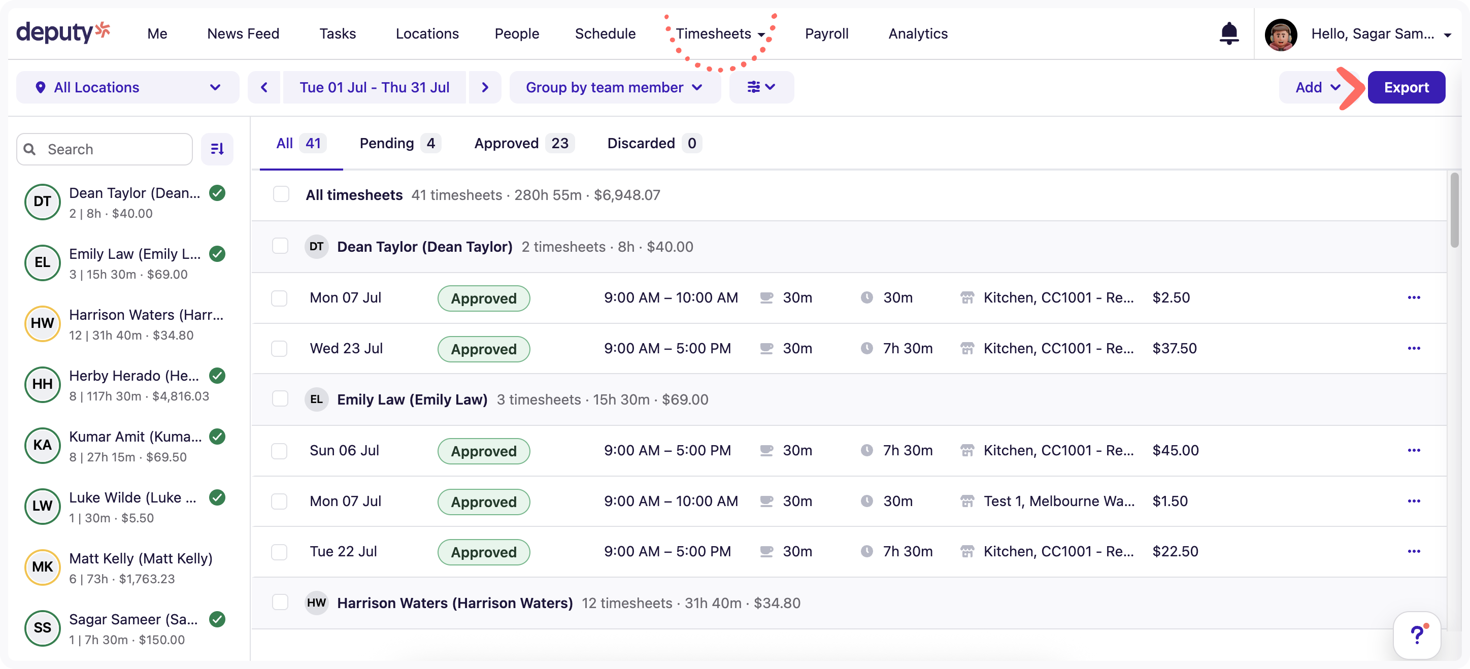Open the Payroll menu item

point(826,33)
